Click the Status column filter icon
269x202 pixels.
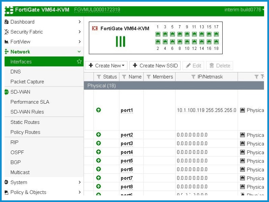(x=99, y=77)
